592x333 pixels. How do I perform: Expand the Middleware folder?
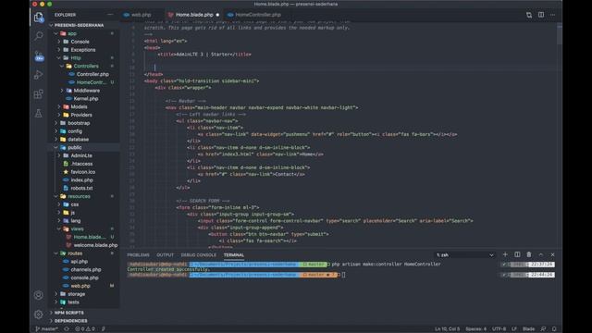86,91
